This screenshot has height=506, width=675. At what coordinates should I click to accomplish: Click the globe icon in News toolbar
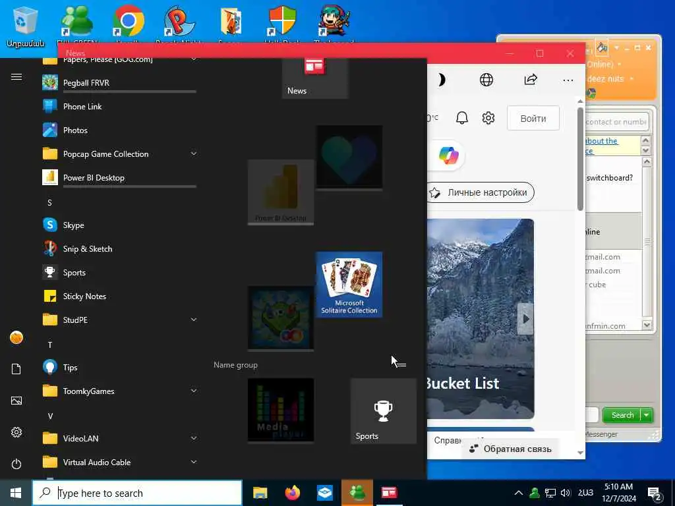point(486,80)
